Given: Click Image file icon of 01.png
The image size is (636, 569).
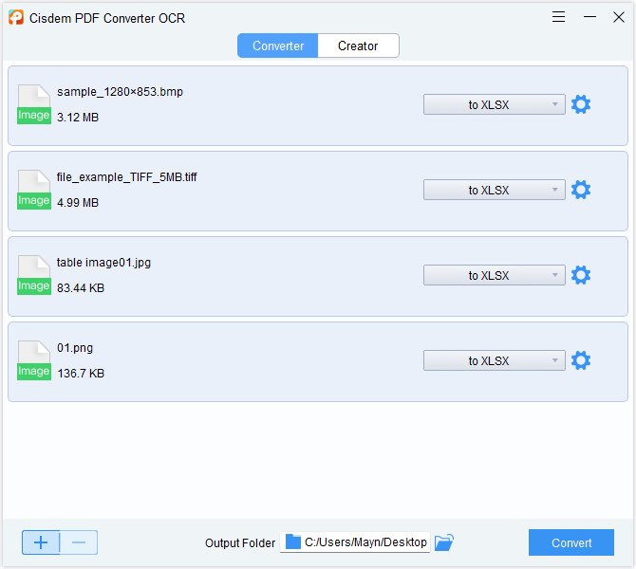Looking at the screenshot, I should point(34,360).
